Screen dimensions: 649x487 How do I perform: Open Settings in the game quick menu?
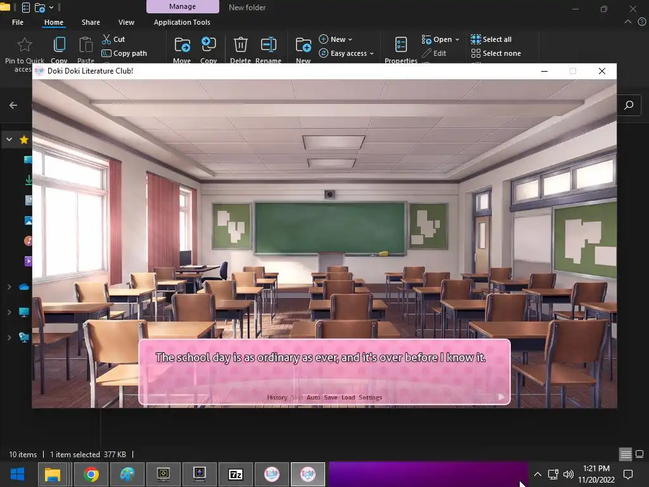[x=370, y=397]
